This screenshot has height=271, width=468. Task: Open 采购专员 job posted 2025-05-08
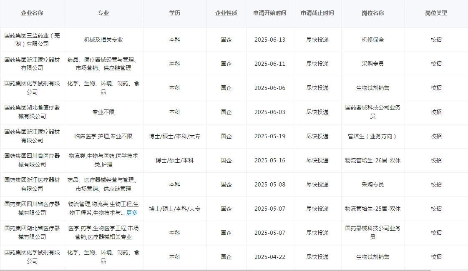click(373, 184)
